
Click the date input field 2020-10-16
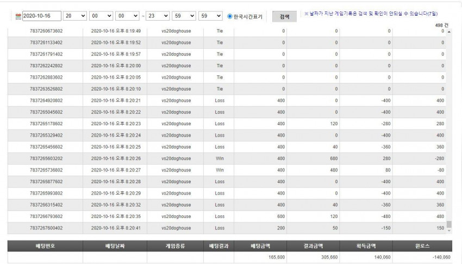[41, 16]
